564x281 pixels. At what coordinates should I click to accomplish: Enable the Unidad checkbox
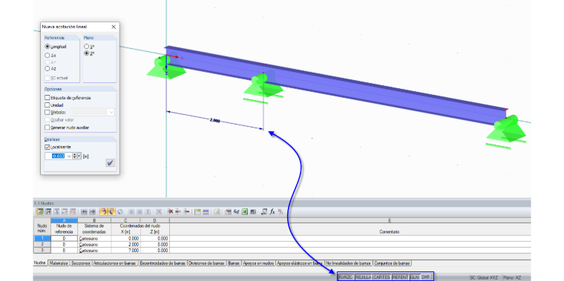(47, 105)
